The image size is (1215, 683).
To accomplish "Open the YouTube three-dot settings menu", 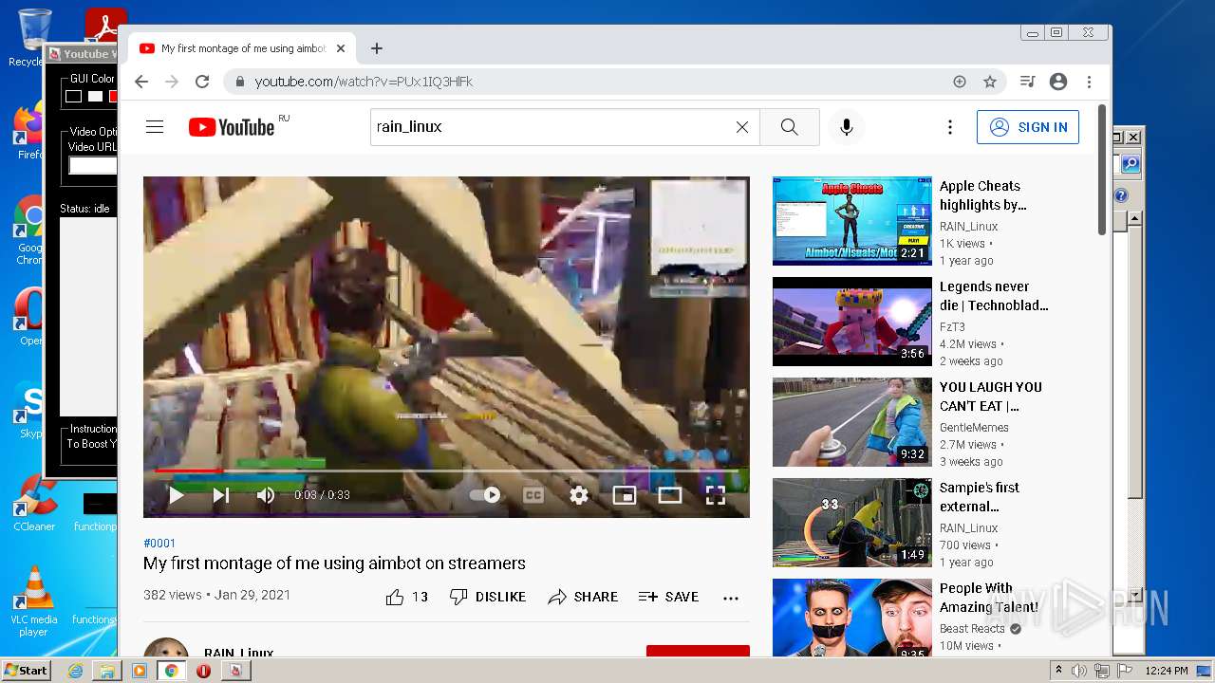I will click(949, 127).
